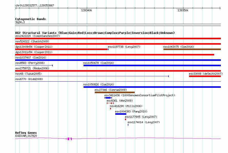Click the brown esv27346 Conrad2009 variant bar
This screenshot has height=153, width=228.
pyautogui.click(x=115, y=92)
